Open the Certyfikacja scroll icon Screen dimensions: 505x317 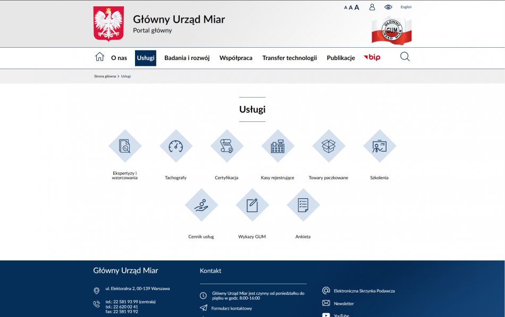[226, 146]
